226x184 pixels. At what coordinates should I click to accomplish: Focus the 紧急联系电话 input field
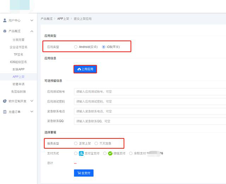[150, 111]
